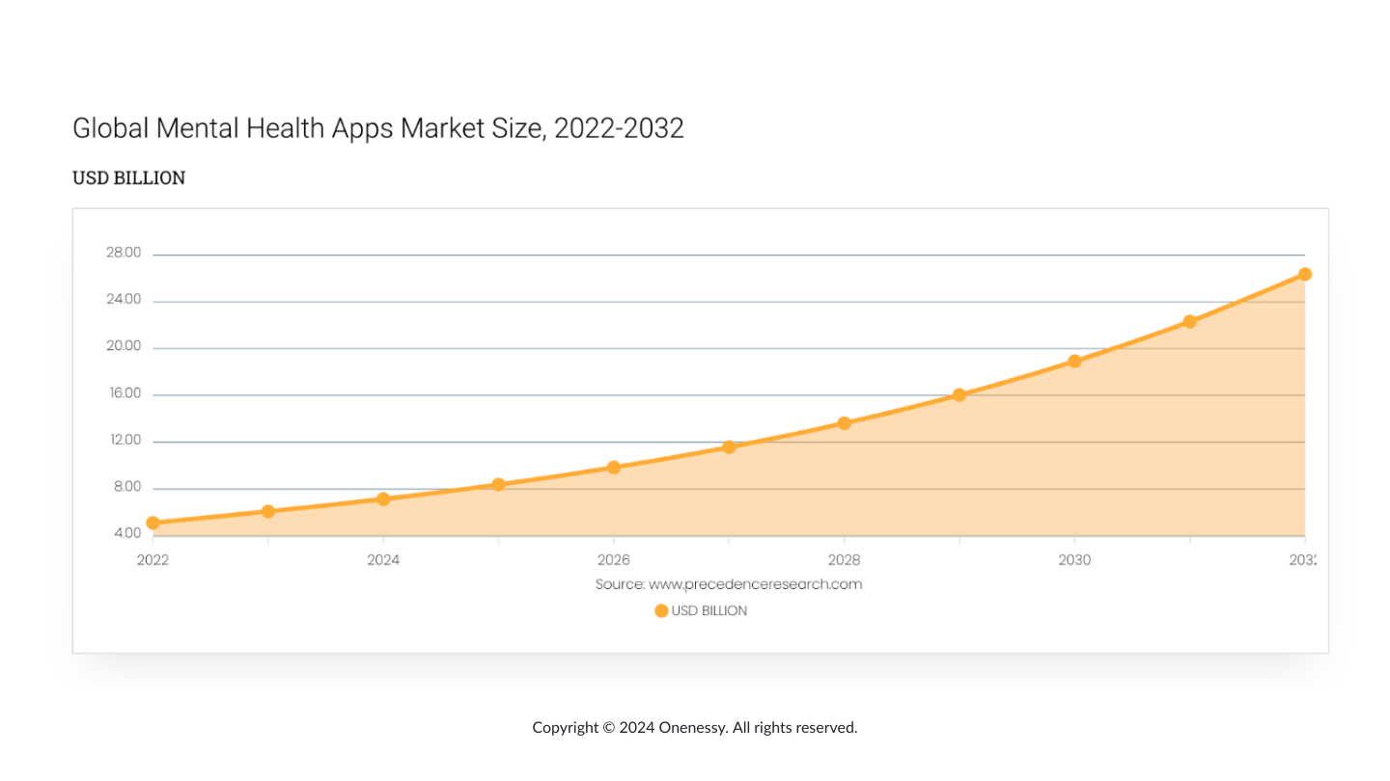
Task: Click the 12.00 y-axis label
Action: pyautogui.click(x=125, y=440)
